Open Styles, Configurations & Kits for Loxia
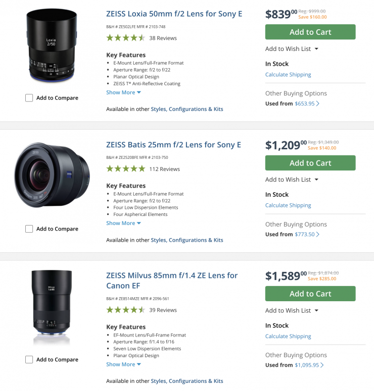374x391 pixels. click(x=186, y=109)
